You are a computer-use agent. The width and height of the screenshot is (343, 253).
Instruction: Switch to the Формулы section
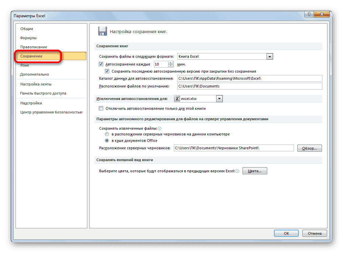[28, 37]
